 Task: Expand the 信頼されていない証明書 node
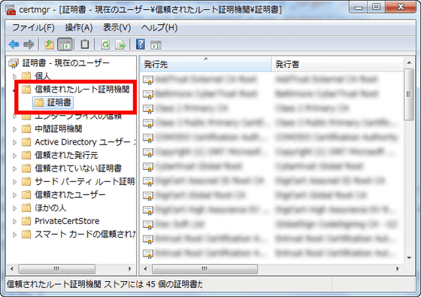(x=15, y=168)
